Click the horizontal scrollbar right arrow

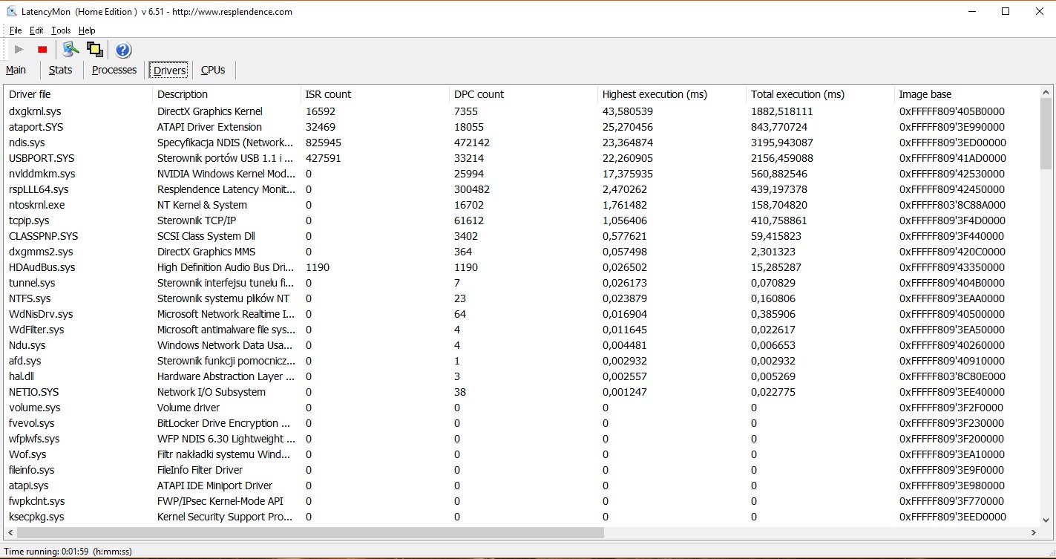pos(1033,532)
